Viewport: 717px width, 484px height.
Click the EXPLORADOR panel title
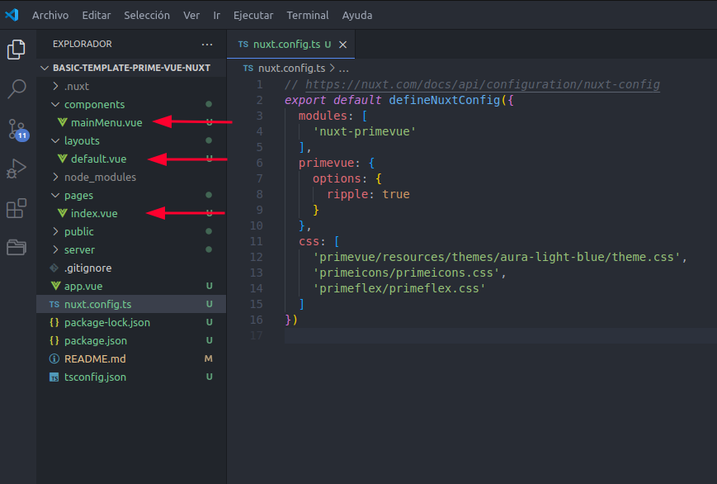click(x=83, y=44)
